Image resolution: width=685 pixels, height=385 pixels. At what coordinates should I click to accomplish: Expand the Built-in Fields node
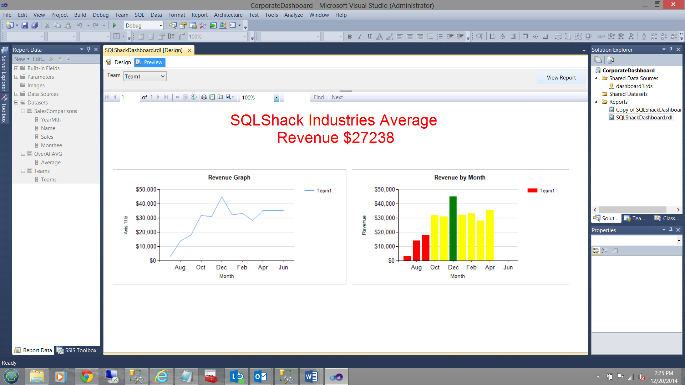pos(16,68)
